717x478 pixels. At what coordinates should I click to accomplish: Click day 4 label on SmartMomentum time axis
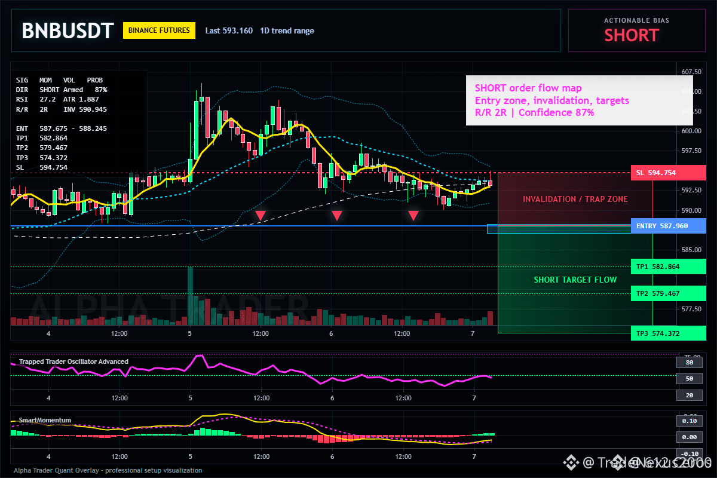pos(48,456)
